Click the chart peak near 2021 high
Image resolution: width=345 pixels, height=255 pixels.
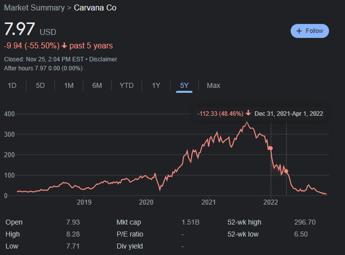[246, 122]
